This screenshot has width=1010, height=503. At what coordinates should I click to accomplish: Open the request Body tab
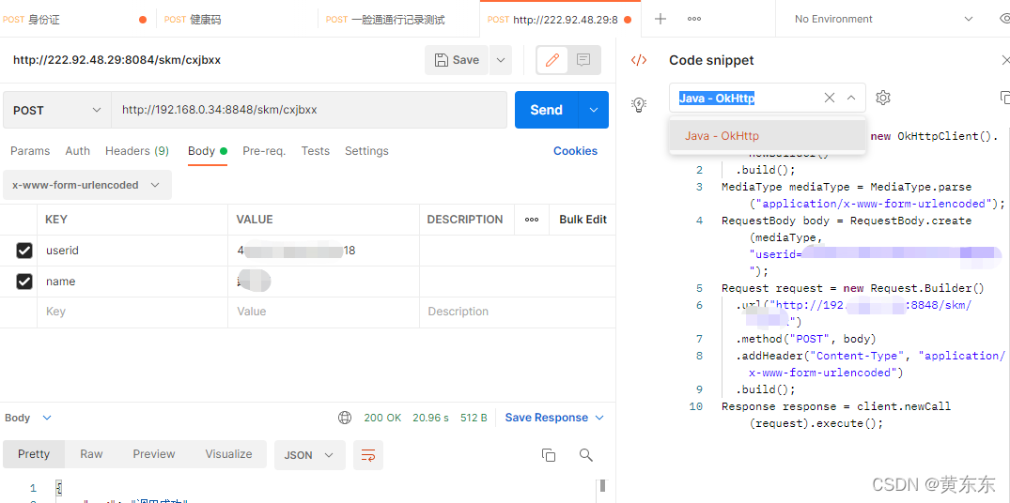point(208,151)
